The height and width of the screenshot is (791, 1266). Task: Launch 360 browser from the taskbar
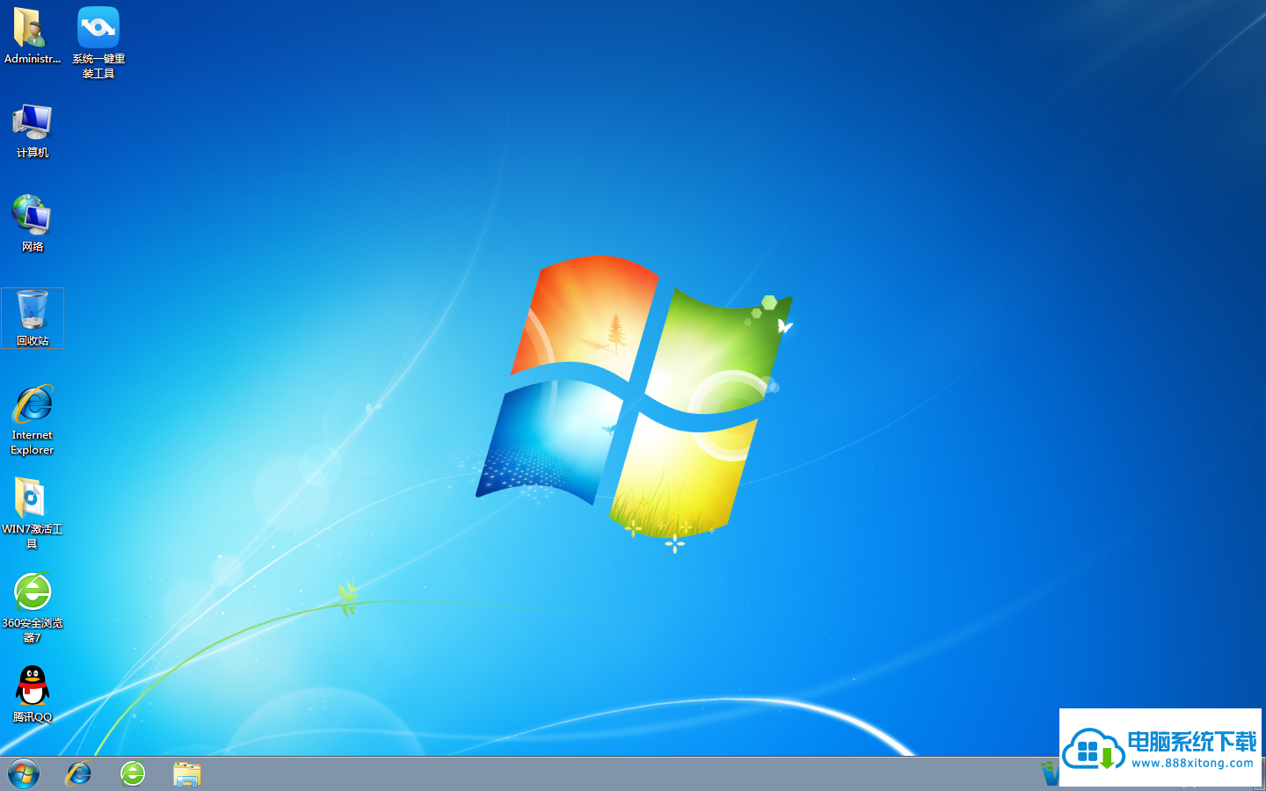[133, 773]
